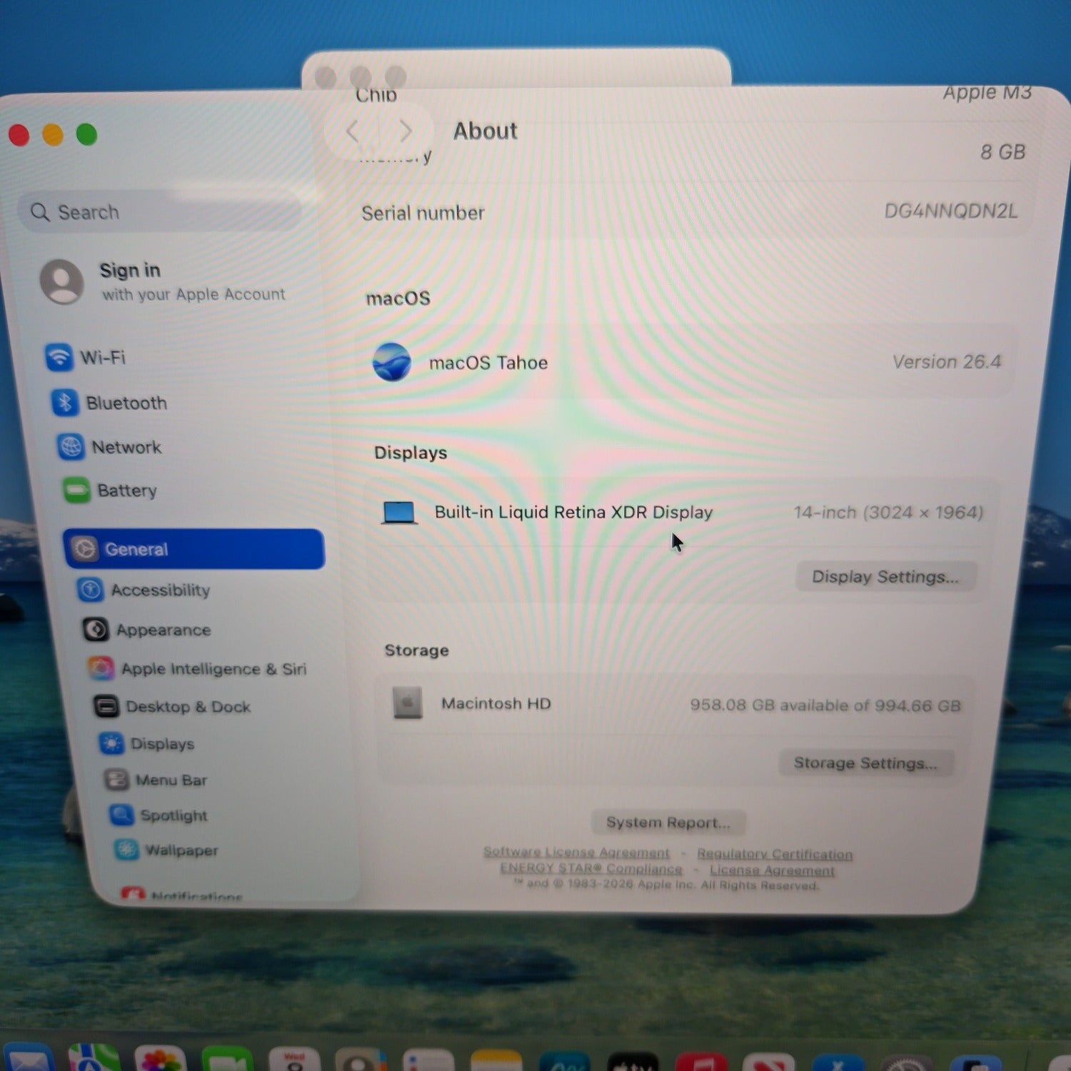
Task: Click the Display Settings... button
Action: click(885, 577)
